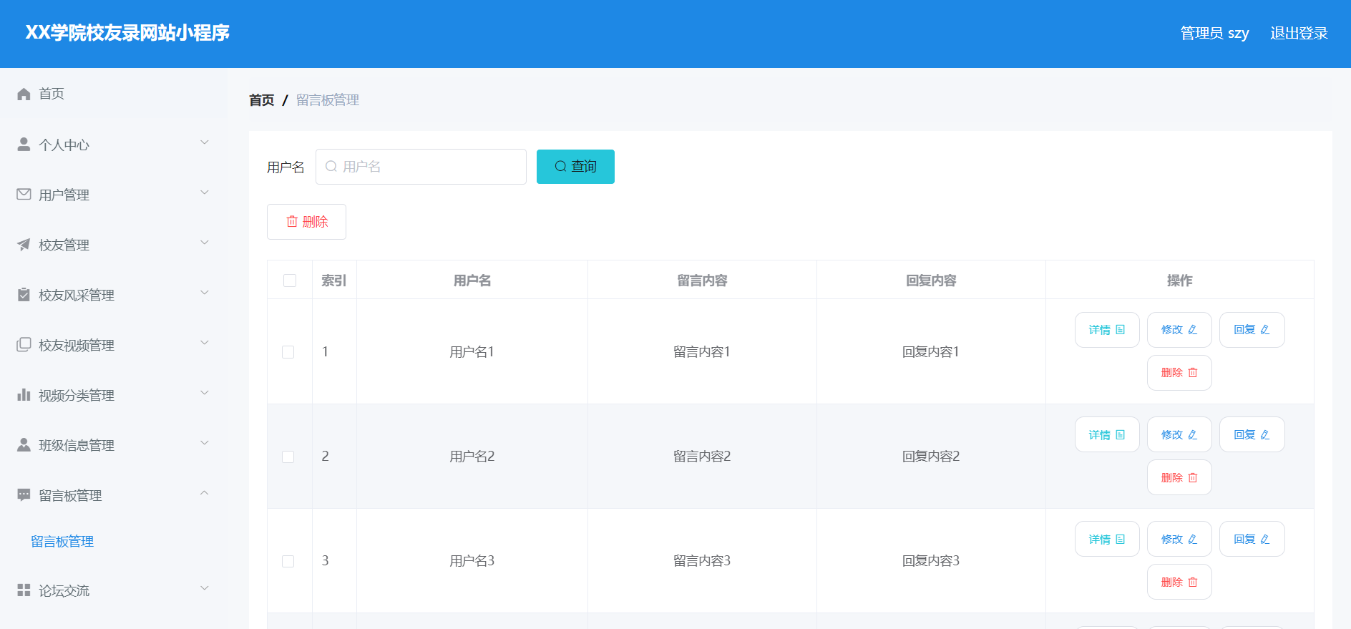Expand 论坛交流 using its chevron arrow
The height and width of the screenshot is (629, 1351).
pyautogui.click(x=205, y=588)
